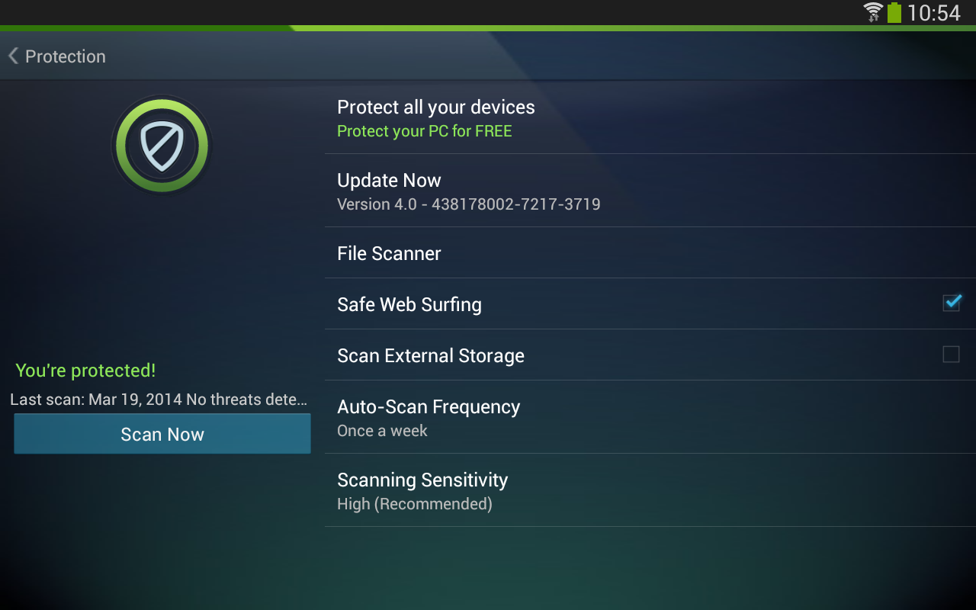Change the Once a week scan frequency

coord(382,430)
